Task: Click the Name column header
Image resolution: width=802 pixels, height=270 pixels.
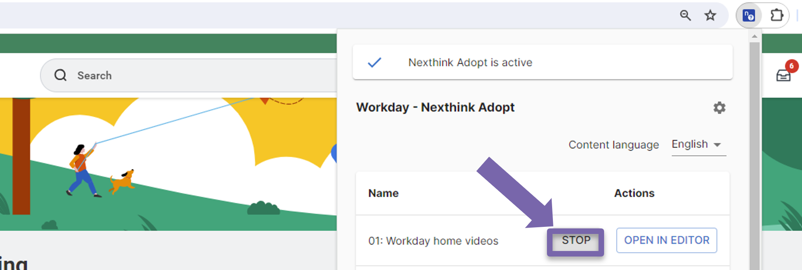Action: (x=383, y=193)
